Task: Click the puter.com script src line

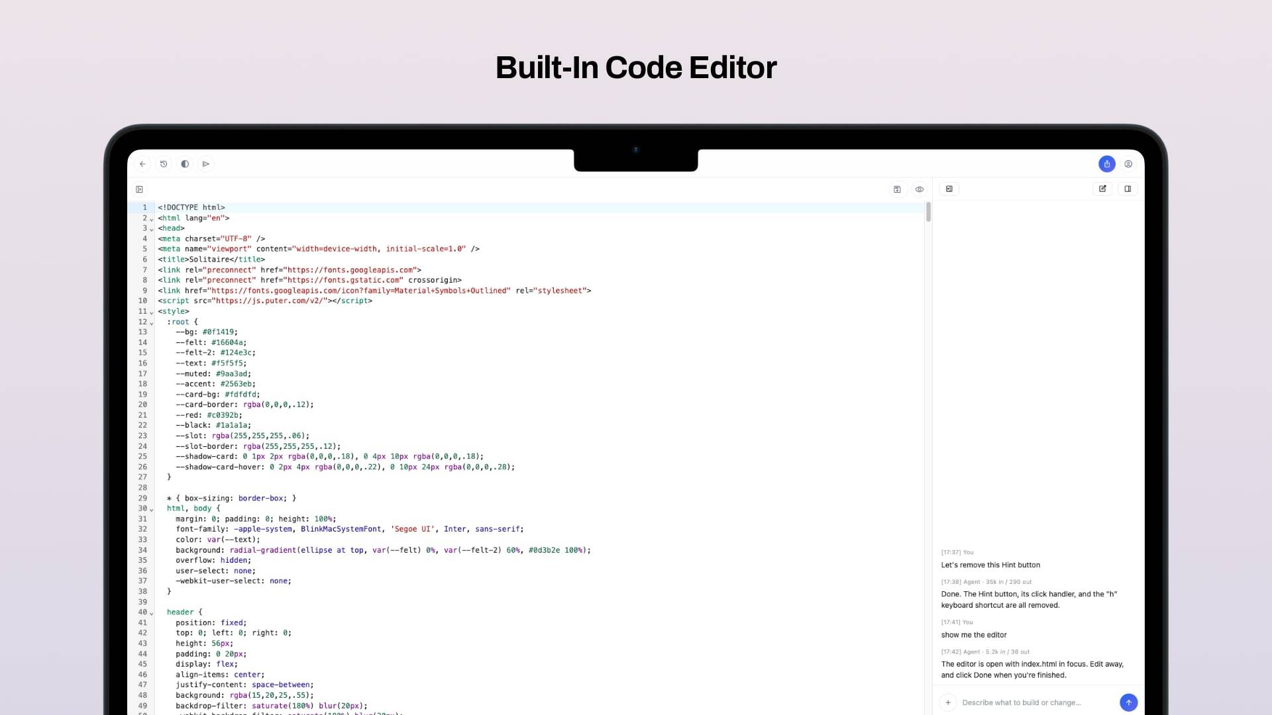Action: (265, 301)
